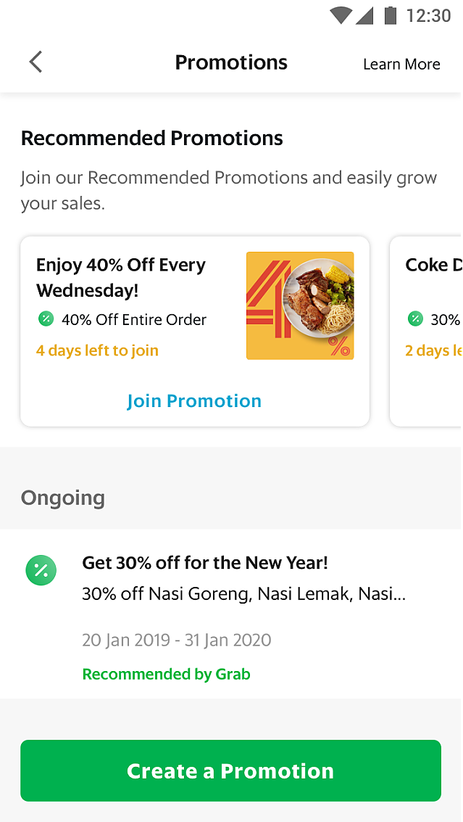Tap the 'Recommended by Grab' label
Screen dimensions: 463x822
pyautogui.click(x=166, y=674)
